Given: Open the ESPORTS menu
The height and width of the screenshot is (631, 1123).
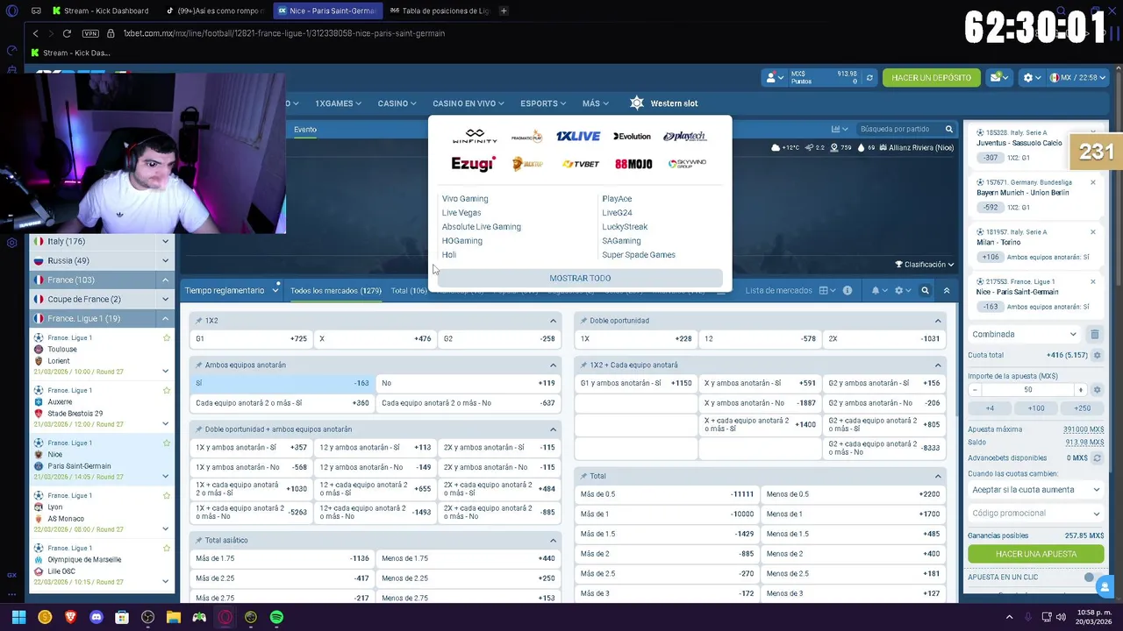Looking at the screenshot, I should point(542,103).
